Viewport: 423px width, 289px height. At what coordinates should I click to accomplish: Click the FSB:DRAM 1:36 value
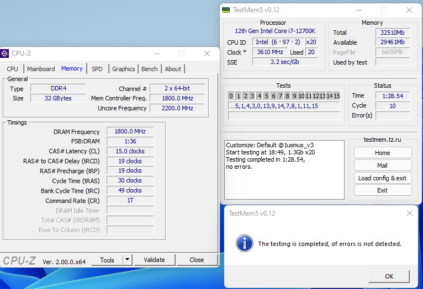pyautogui.click(x=130, y=141)
